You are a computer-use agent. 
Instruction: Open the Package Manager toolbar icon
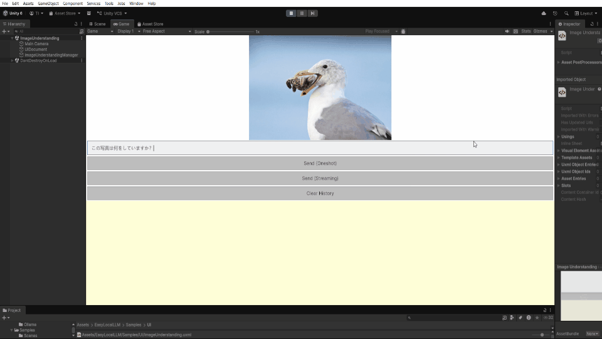[x=88, y=13]
